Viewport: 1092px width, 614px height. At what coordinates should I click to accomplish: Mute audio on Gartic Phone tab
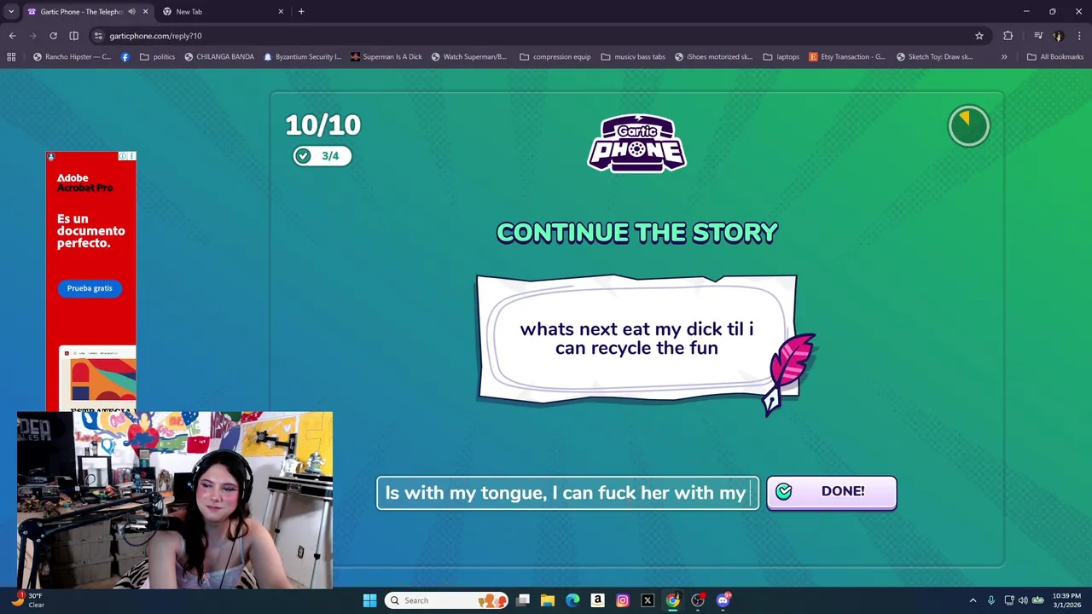click(131, 12)
